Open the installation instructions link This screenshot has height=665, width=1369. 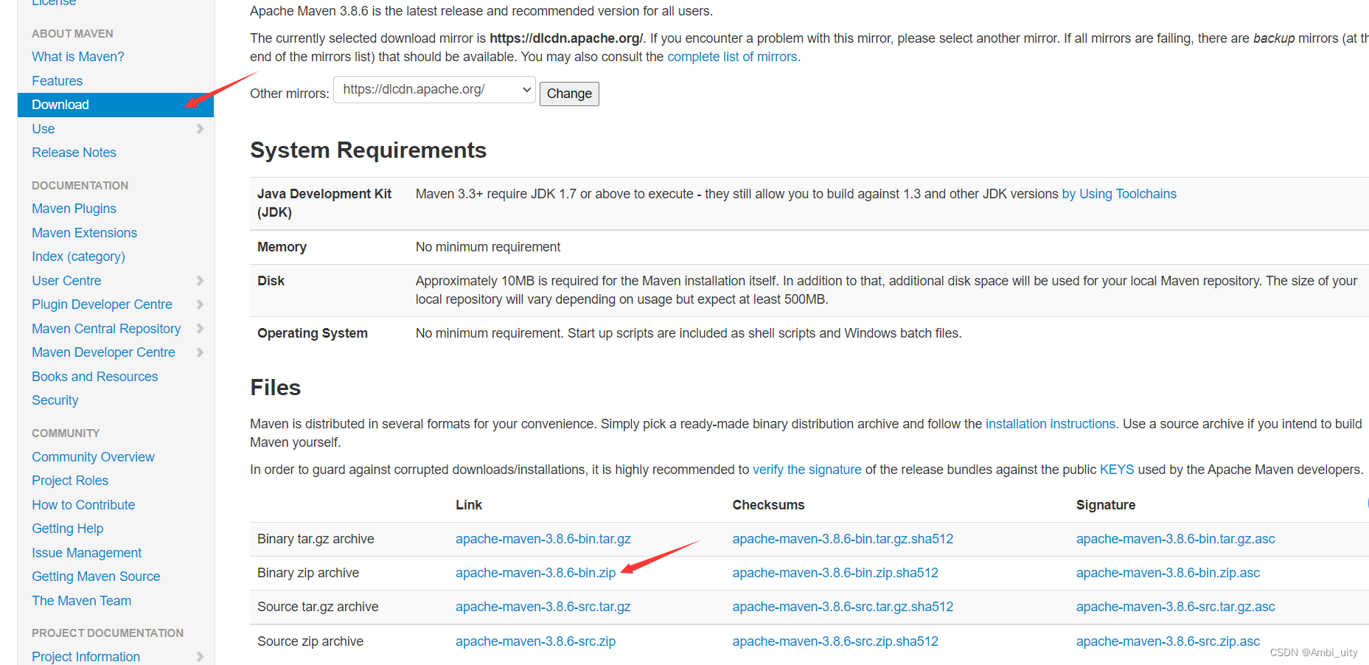(x=1051, y=424)
